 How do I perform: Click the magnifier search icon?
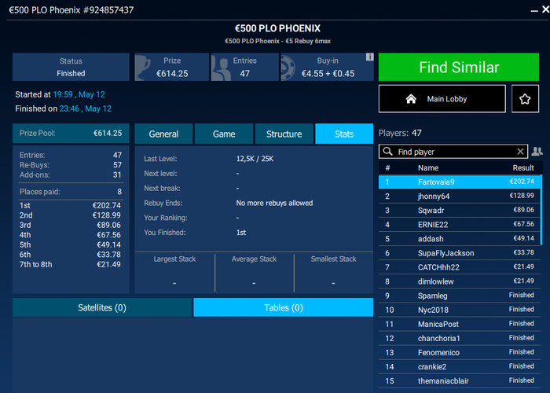click(387, 152)
